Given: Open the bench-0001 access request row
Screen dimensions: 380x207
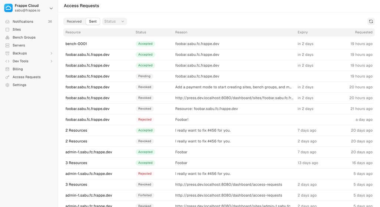Looking at the screenshot, I should click(x=76, y=44).
